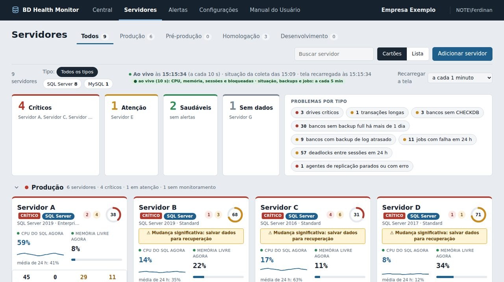This screenshot has height=282, width=504.
Task: Click Servidor A CPU sparkline chart
Action: [40, 254]
